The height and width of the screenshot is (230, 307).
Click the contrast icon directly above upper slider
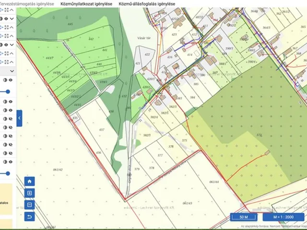click(x=4, y=80)
